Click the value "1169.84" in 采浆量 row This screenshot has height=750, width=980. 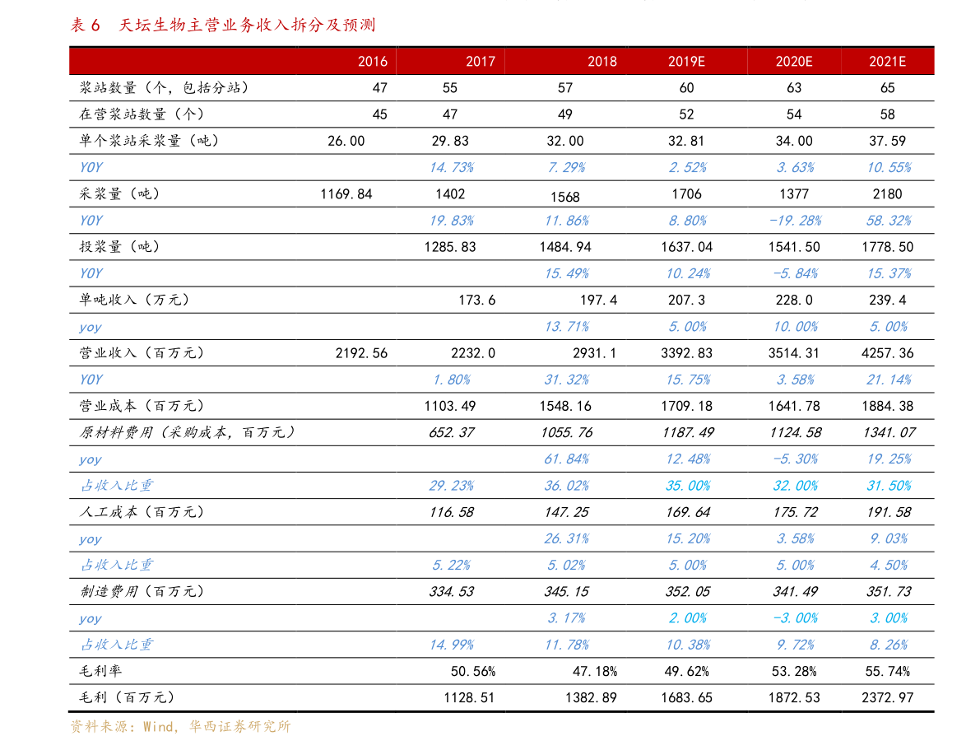click(346, 194)
